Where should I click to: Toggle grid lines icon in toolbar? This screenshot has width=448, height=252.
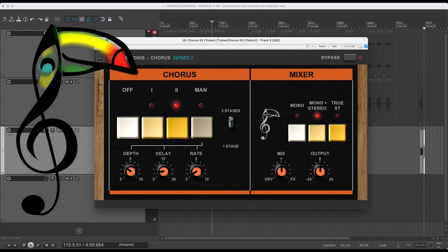pos(96,19)
